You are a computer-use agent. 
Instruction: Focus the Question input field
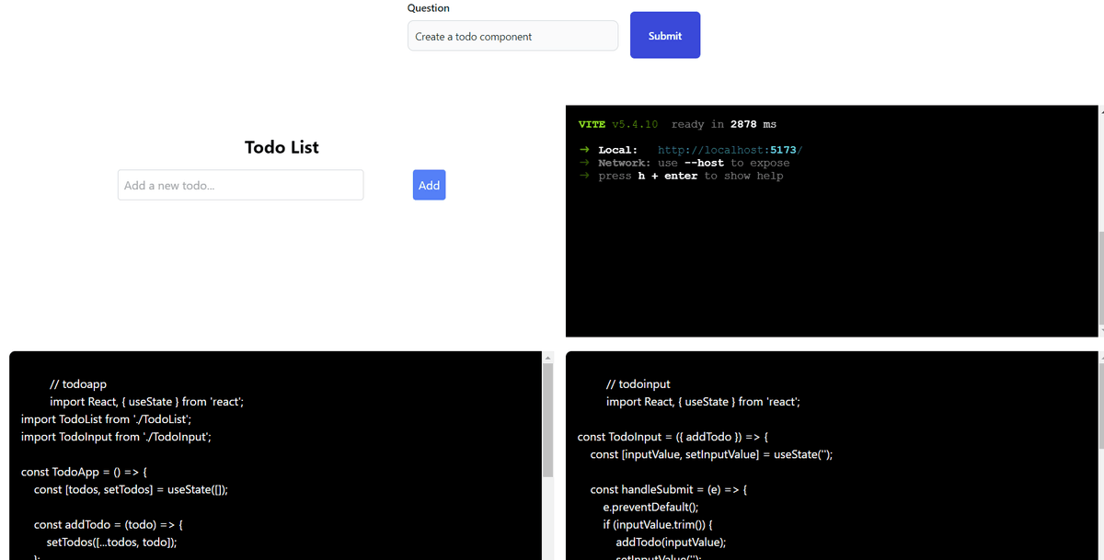tap(512, 36)
